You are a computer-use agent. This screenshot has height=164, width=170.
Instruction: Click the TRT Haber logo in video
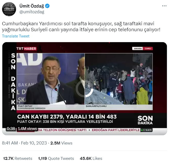(x=26, y=48)
